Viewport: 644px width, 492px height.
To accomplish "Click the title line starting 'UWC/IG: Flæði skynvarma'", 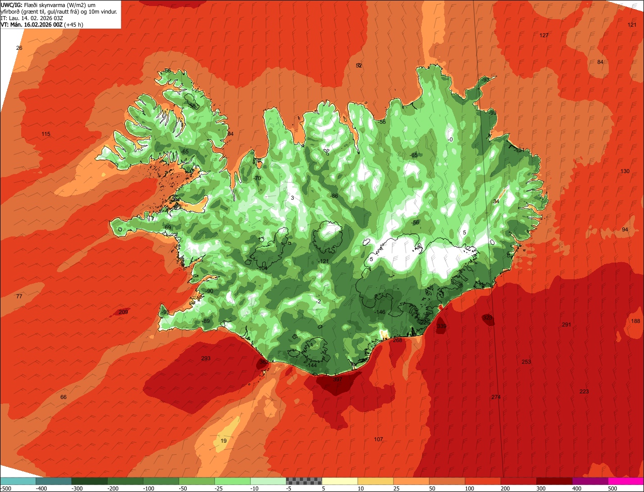I will pos(48,5).
